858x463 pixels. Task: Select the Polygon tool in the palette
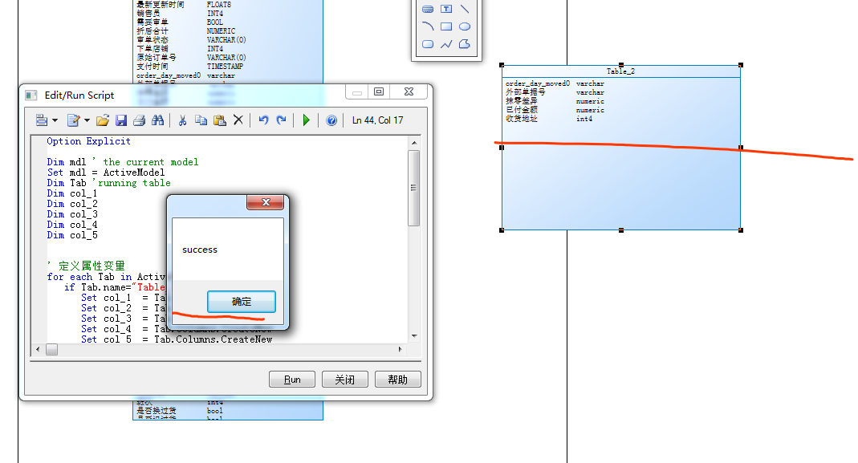[464, 43]
